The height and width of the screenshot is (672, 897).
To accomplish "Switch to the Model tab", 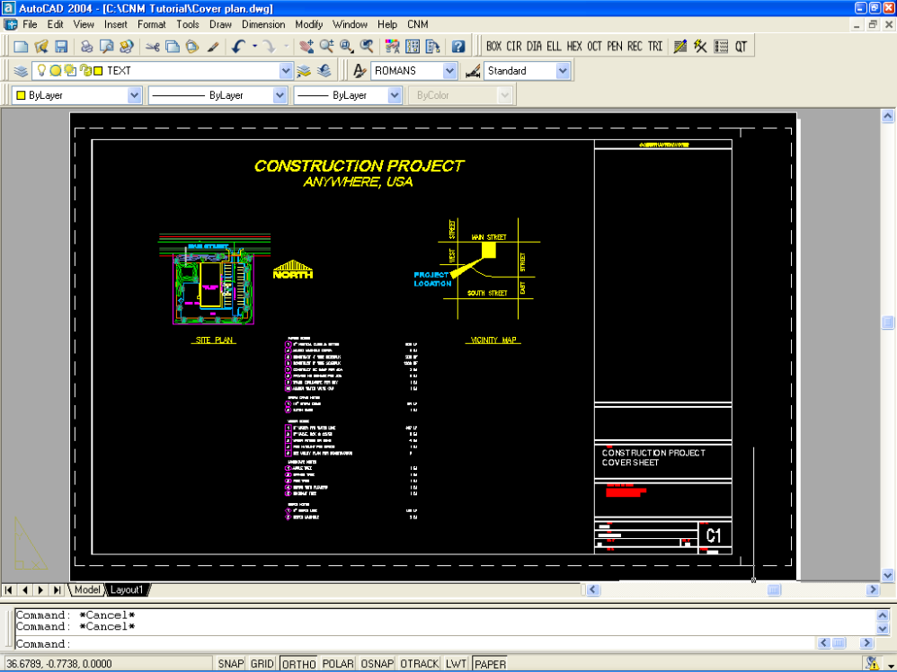I will click(x=87, y=589).
